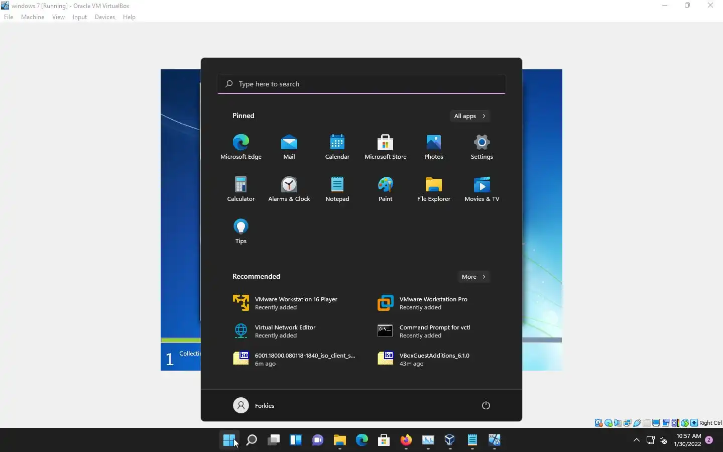Open the 6001.18000 ISO client file
Image resolution: width=723 pixels, height=452 pixels.
click(295, 360)
